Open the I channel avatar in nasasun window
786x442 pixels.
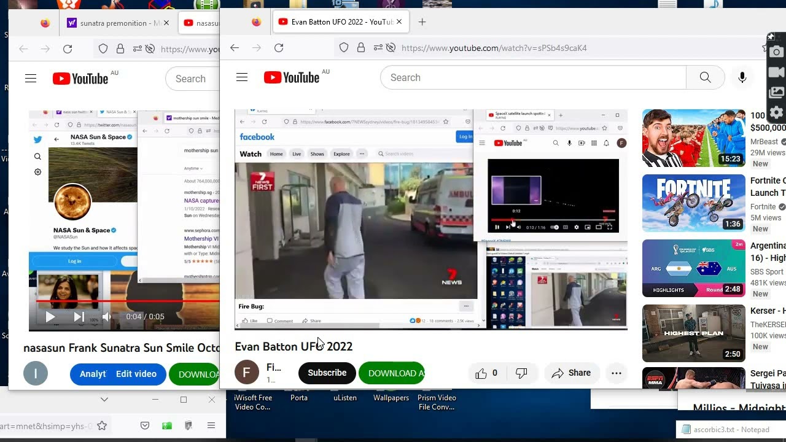(36, 374)
